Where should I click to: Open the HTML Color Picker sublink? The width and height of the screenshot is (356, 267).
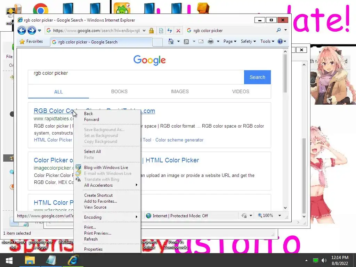coord(53,140)
